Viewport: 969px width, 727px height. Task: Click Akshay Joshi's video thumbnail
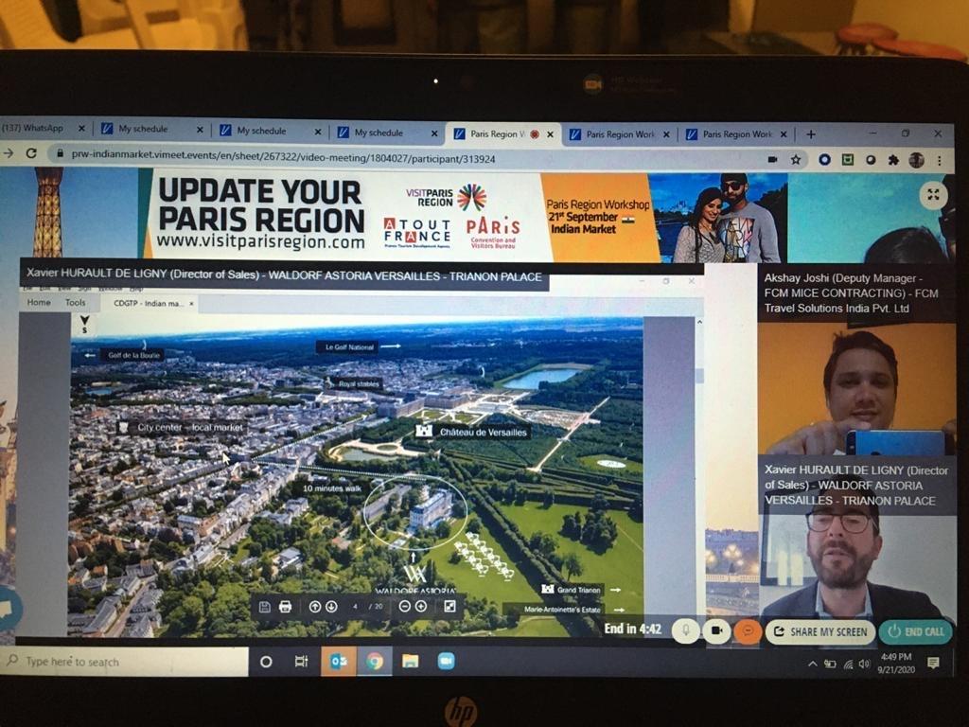(x=855, y=388)
